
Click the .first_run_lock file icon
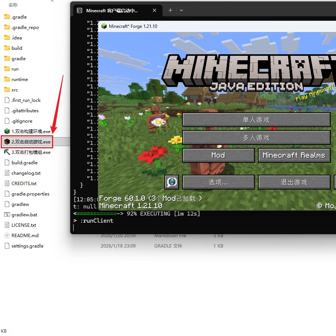pyautogui.click(x=7, y=100)
